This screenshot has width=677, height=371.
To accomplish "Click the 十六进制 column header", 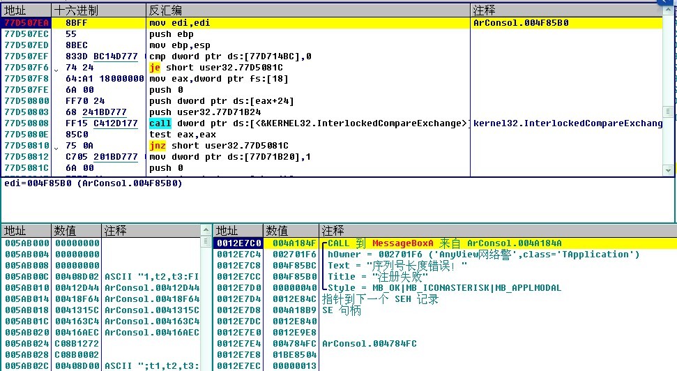I will tap(99, 10).
